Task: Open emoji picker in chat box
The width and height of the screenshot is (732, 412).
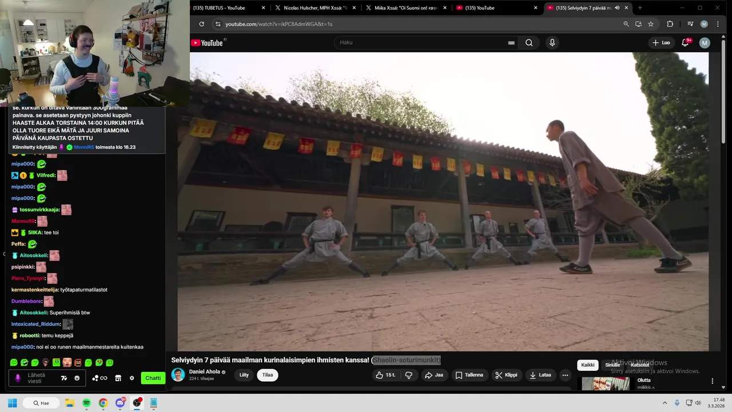Action: pos(77,378)
